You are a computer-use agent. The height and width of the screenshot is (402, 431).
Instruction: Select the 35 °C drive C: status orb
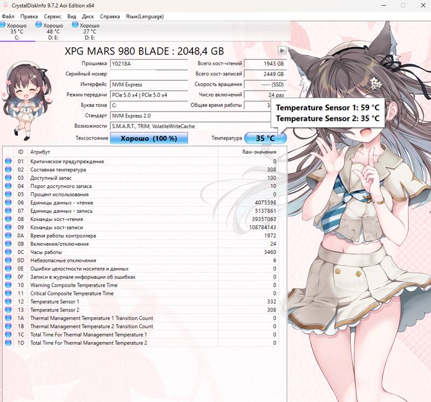click(3, 25)
